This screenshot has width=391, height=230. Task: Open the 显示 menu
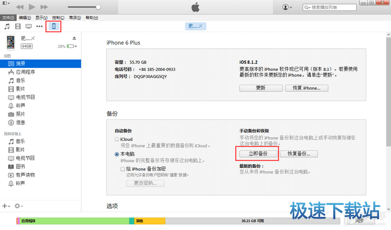click(x=41, y=18)
